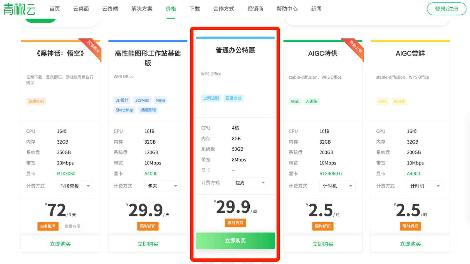The image size is (470, 264).
Task: Click green AIGC tag on AIGC特供
Action: (x=295, y=101)
